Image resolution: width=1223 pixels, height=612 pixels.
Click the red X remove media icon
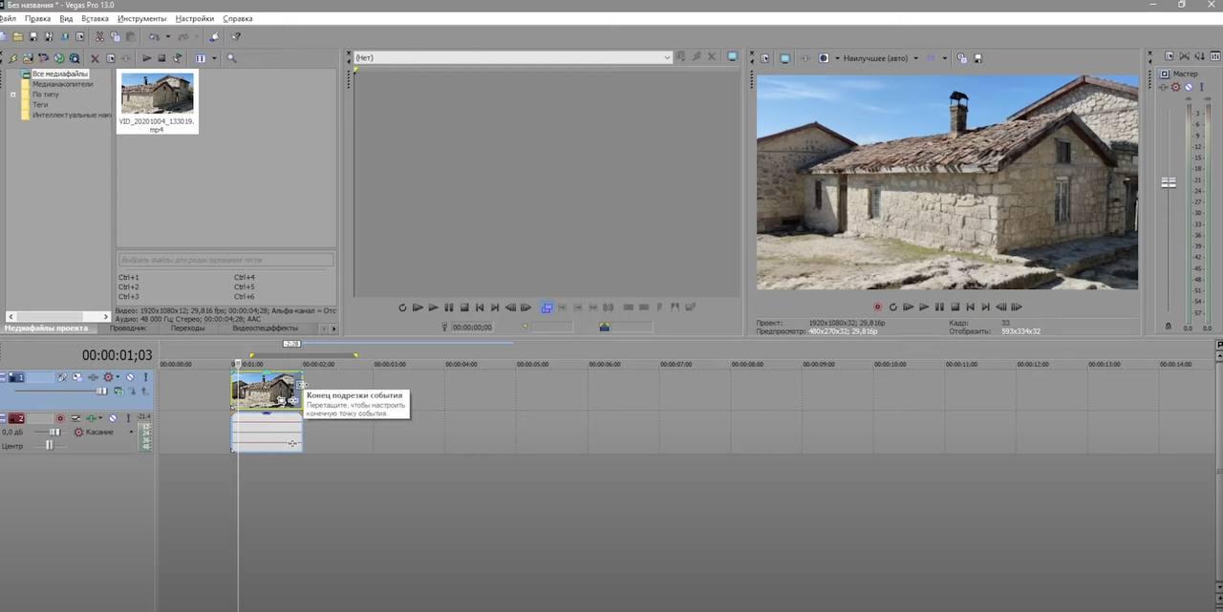pos(95,58)
